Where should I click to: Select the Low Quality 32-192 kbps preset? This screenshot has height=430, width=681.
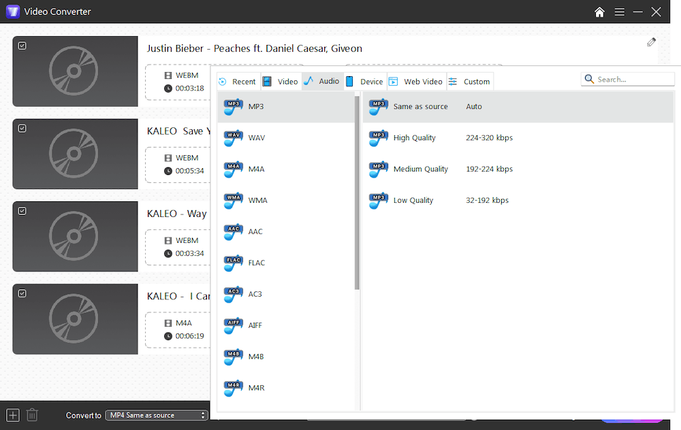pyautogui.click(x=518, y=201)
